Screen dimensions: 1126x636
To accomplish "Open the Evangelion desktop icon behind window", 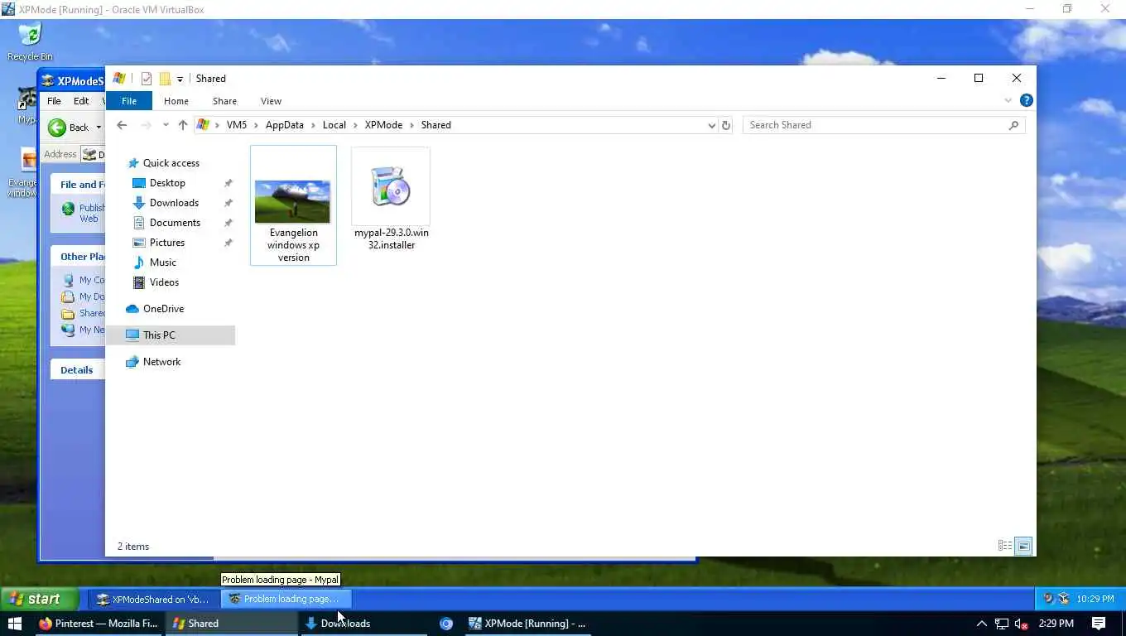I will (22, 173).
